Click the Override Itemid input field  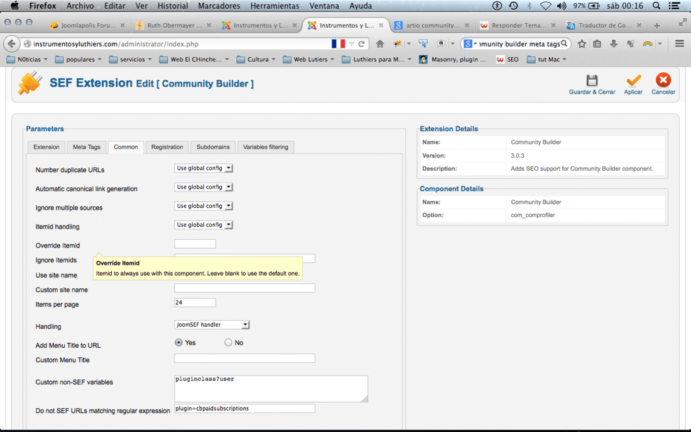tap(195, 244)
